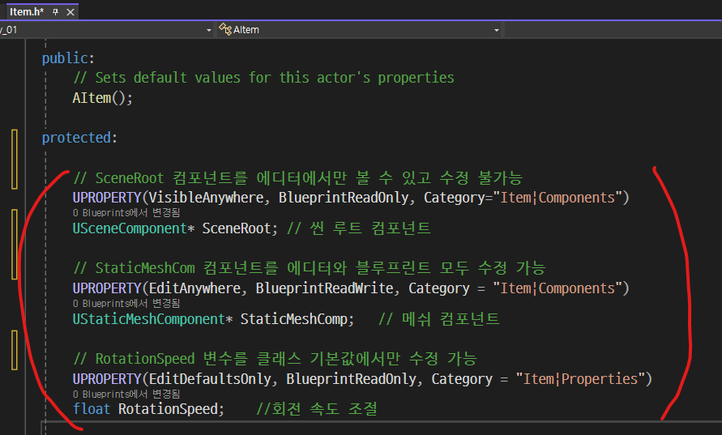Click the yellow change marker beside protected
The width and height of the screenshot is (722, 435).
coord(15,160)
